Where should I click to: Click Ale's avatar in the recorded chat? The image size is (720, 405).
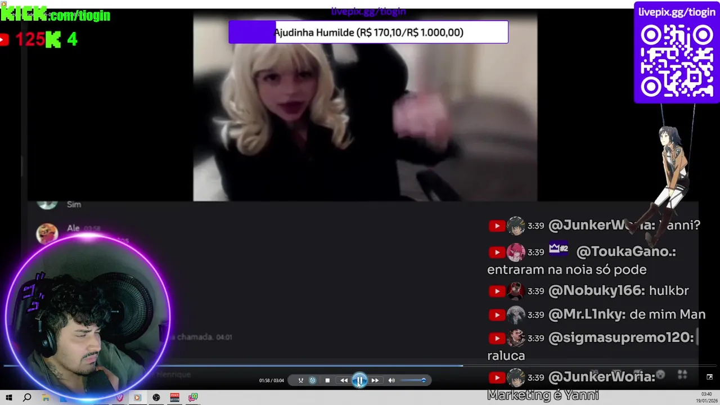click(x=47, y=233)
